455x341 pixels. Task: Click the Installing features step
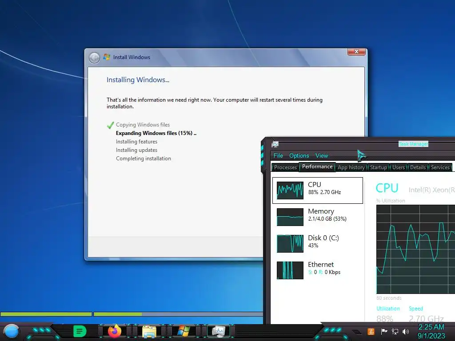pos(137,142)
